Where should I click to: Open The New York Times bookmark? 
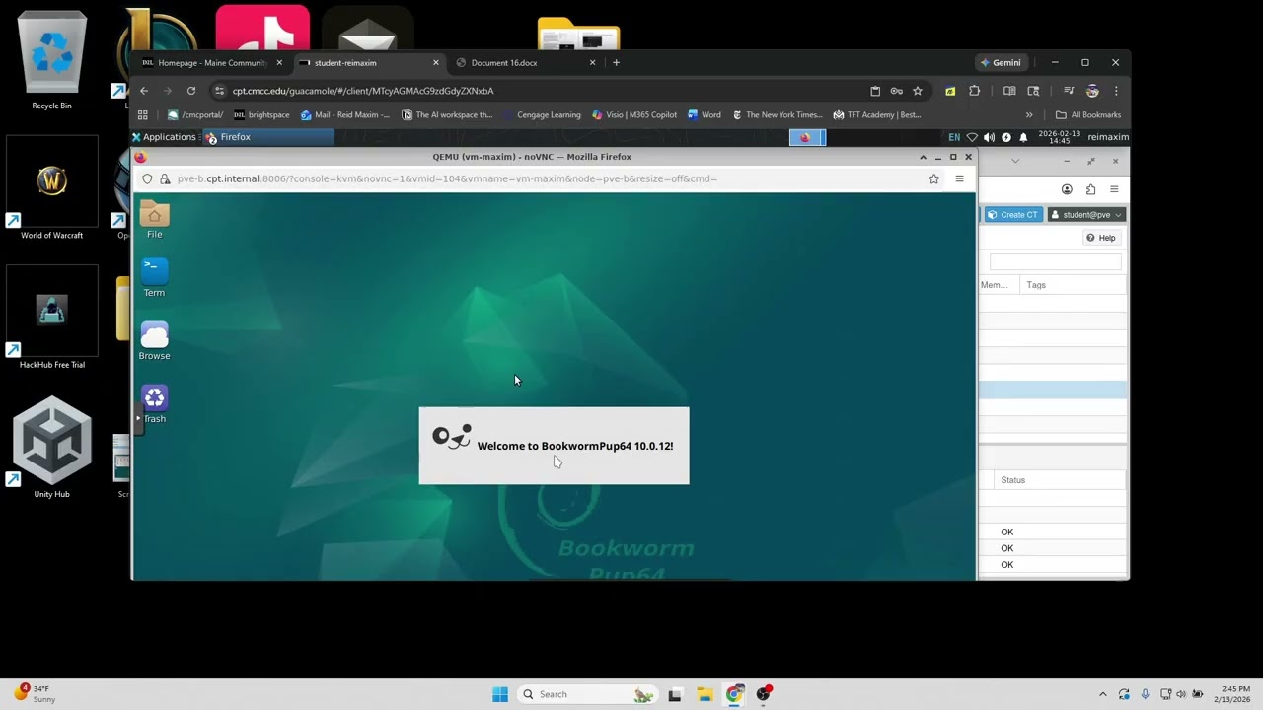tap(778, 114)
